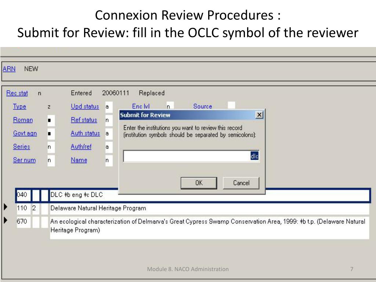Click the Auth status link
Viewport: 376px width, 282px height.
[85, 133]
